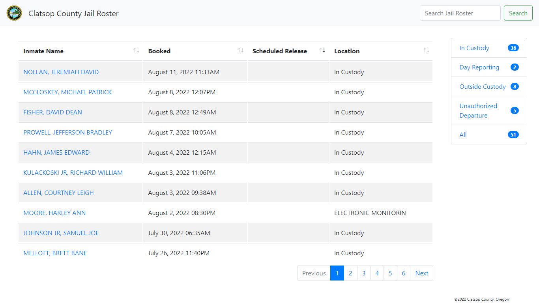Click the Inmate Name column header
Image resolution: width=539 pixels, height=303 pixels.
click(80, 51)
